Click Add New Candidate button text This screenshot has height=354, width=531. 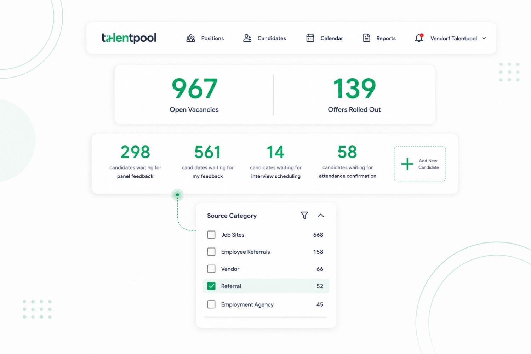point(428,164)
